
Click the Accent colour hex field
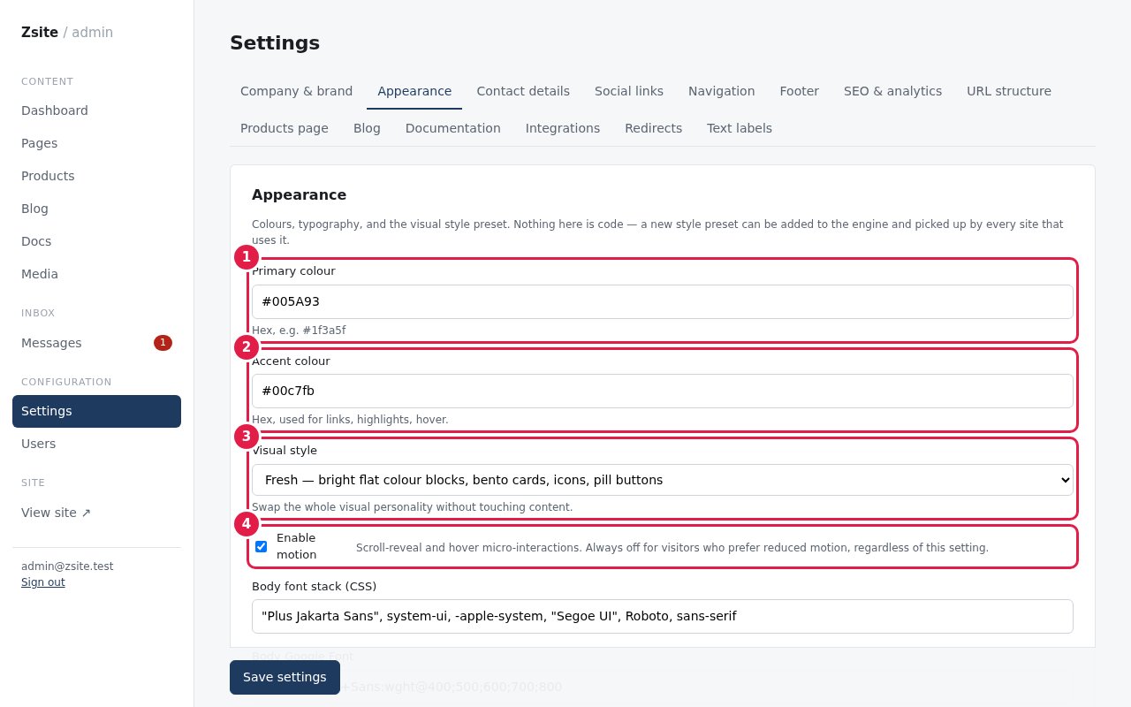[663, 391]
